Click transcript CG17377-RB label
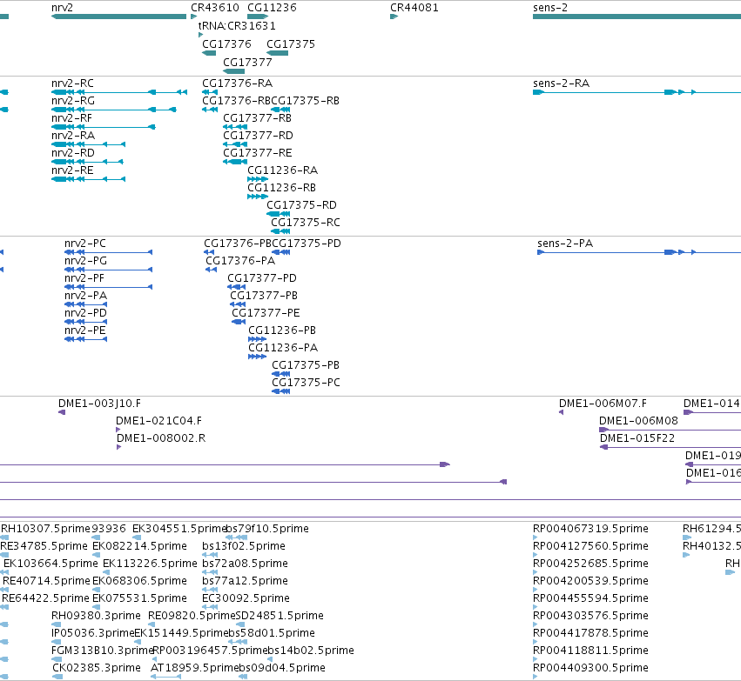Screen dimensions: 741x681 tap(257, 118)
